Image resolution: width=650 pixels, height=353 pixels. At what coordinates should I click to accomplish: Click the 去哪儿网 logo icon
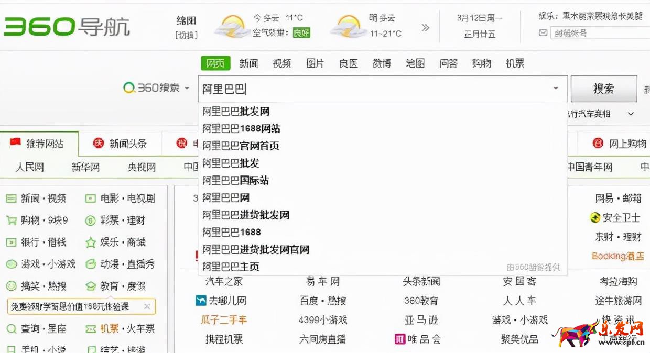click(x=201, y=301)
